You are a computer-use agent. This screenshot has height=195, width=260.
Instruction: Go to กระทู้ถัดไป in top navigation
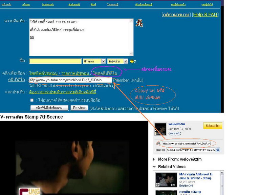pyautogui.click(x=207, y=4)
